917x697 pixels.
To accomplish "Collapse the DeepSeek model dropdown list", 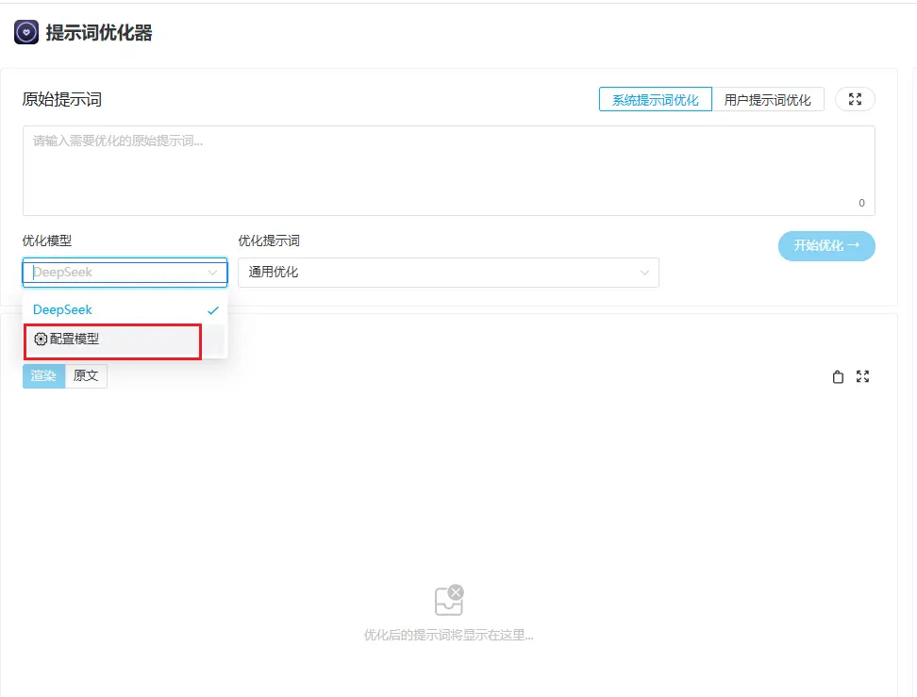I will (125, 272).
